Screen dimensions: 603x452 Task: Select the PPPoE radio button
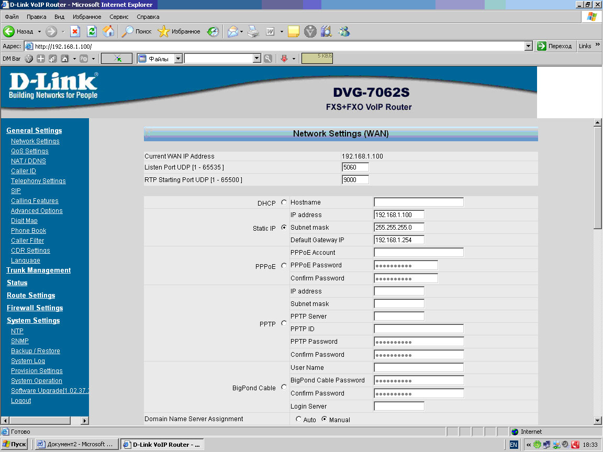tap(284, 266)
